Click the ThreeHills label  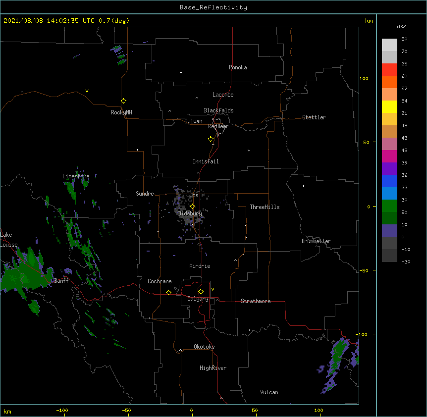pyautogui.click(x=265, y=207)
